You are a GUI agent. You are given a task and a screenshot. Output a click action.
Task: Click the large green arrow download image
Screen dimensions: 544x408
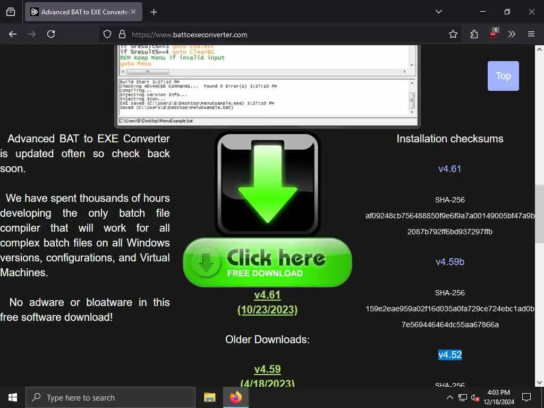[267, 183]
